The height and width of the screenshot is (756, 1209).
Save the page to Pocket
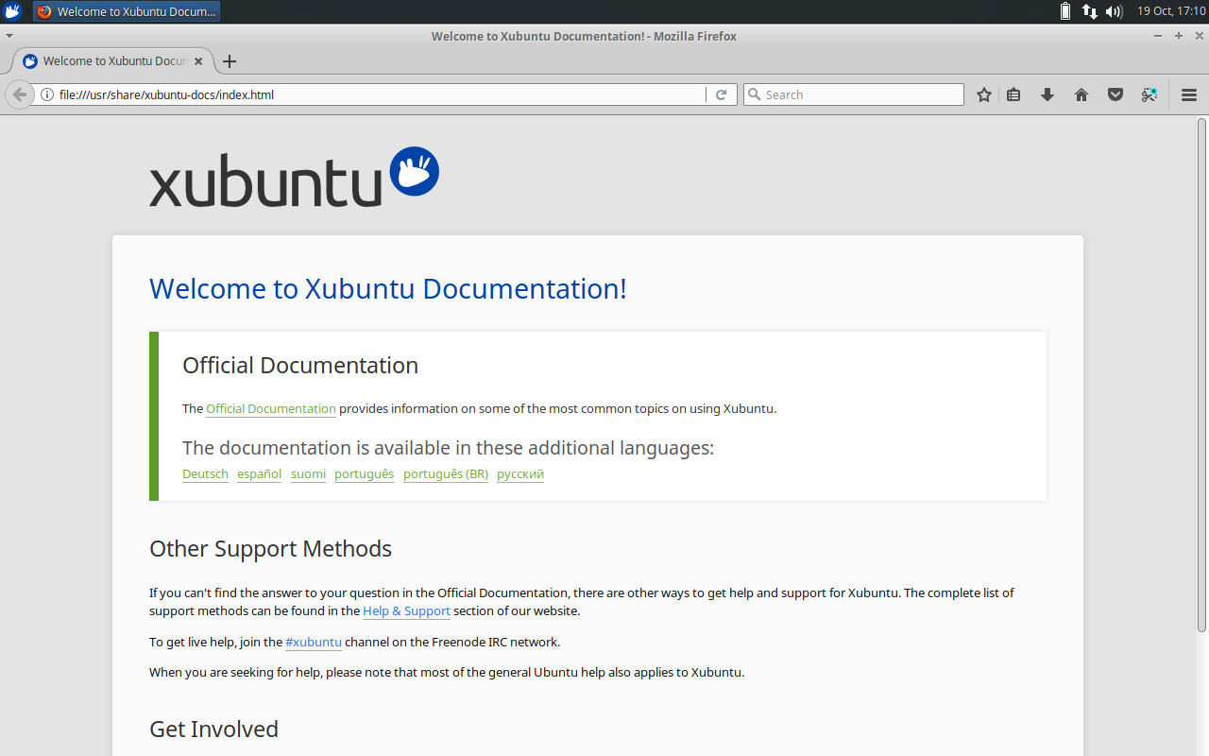coord(1115,94)
